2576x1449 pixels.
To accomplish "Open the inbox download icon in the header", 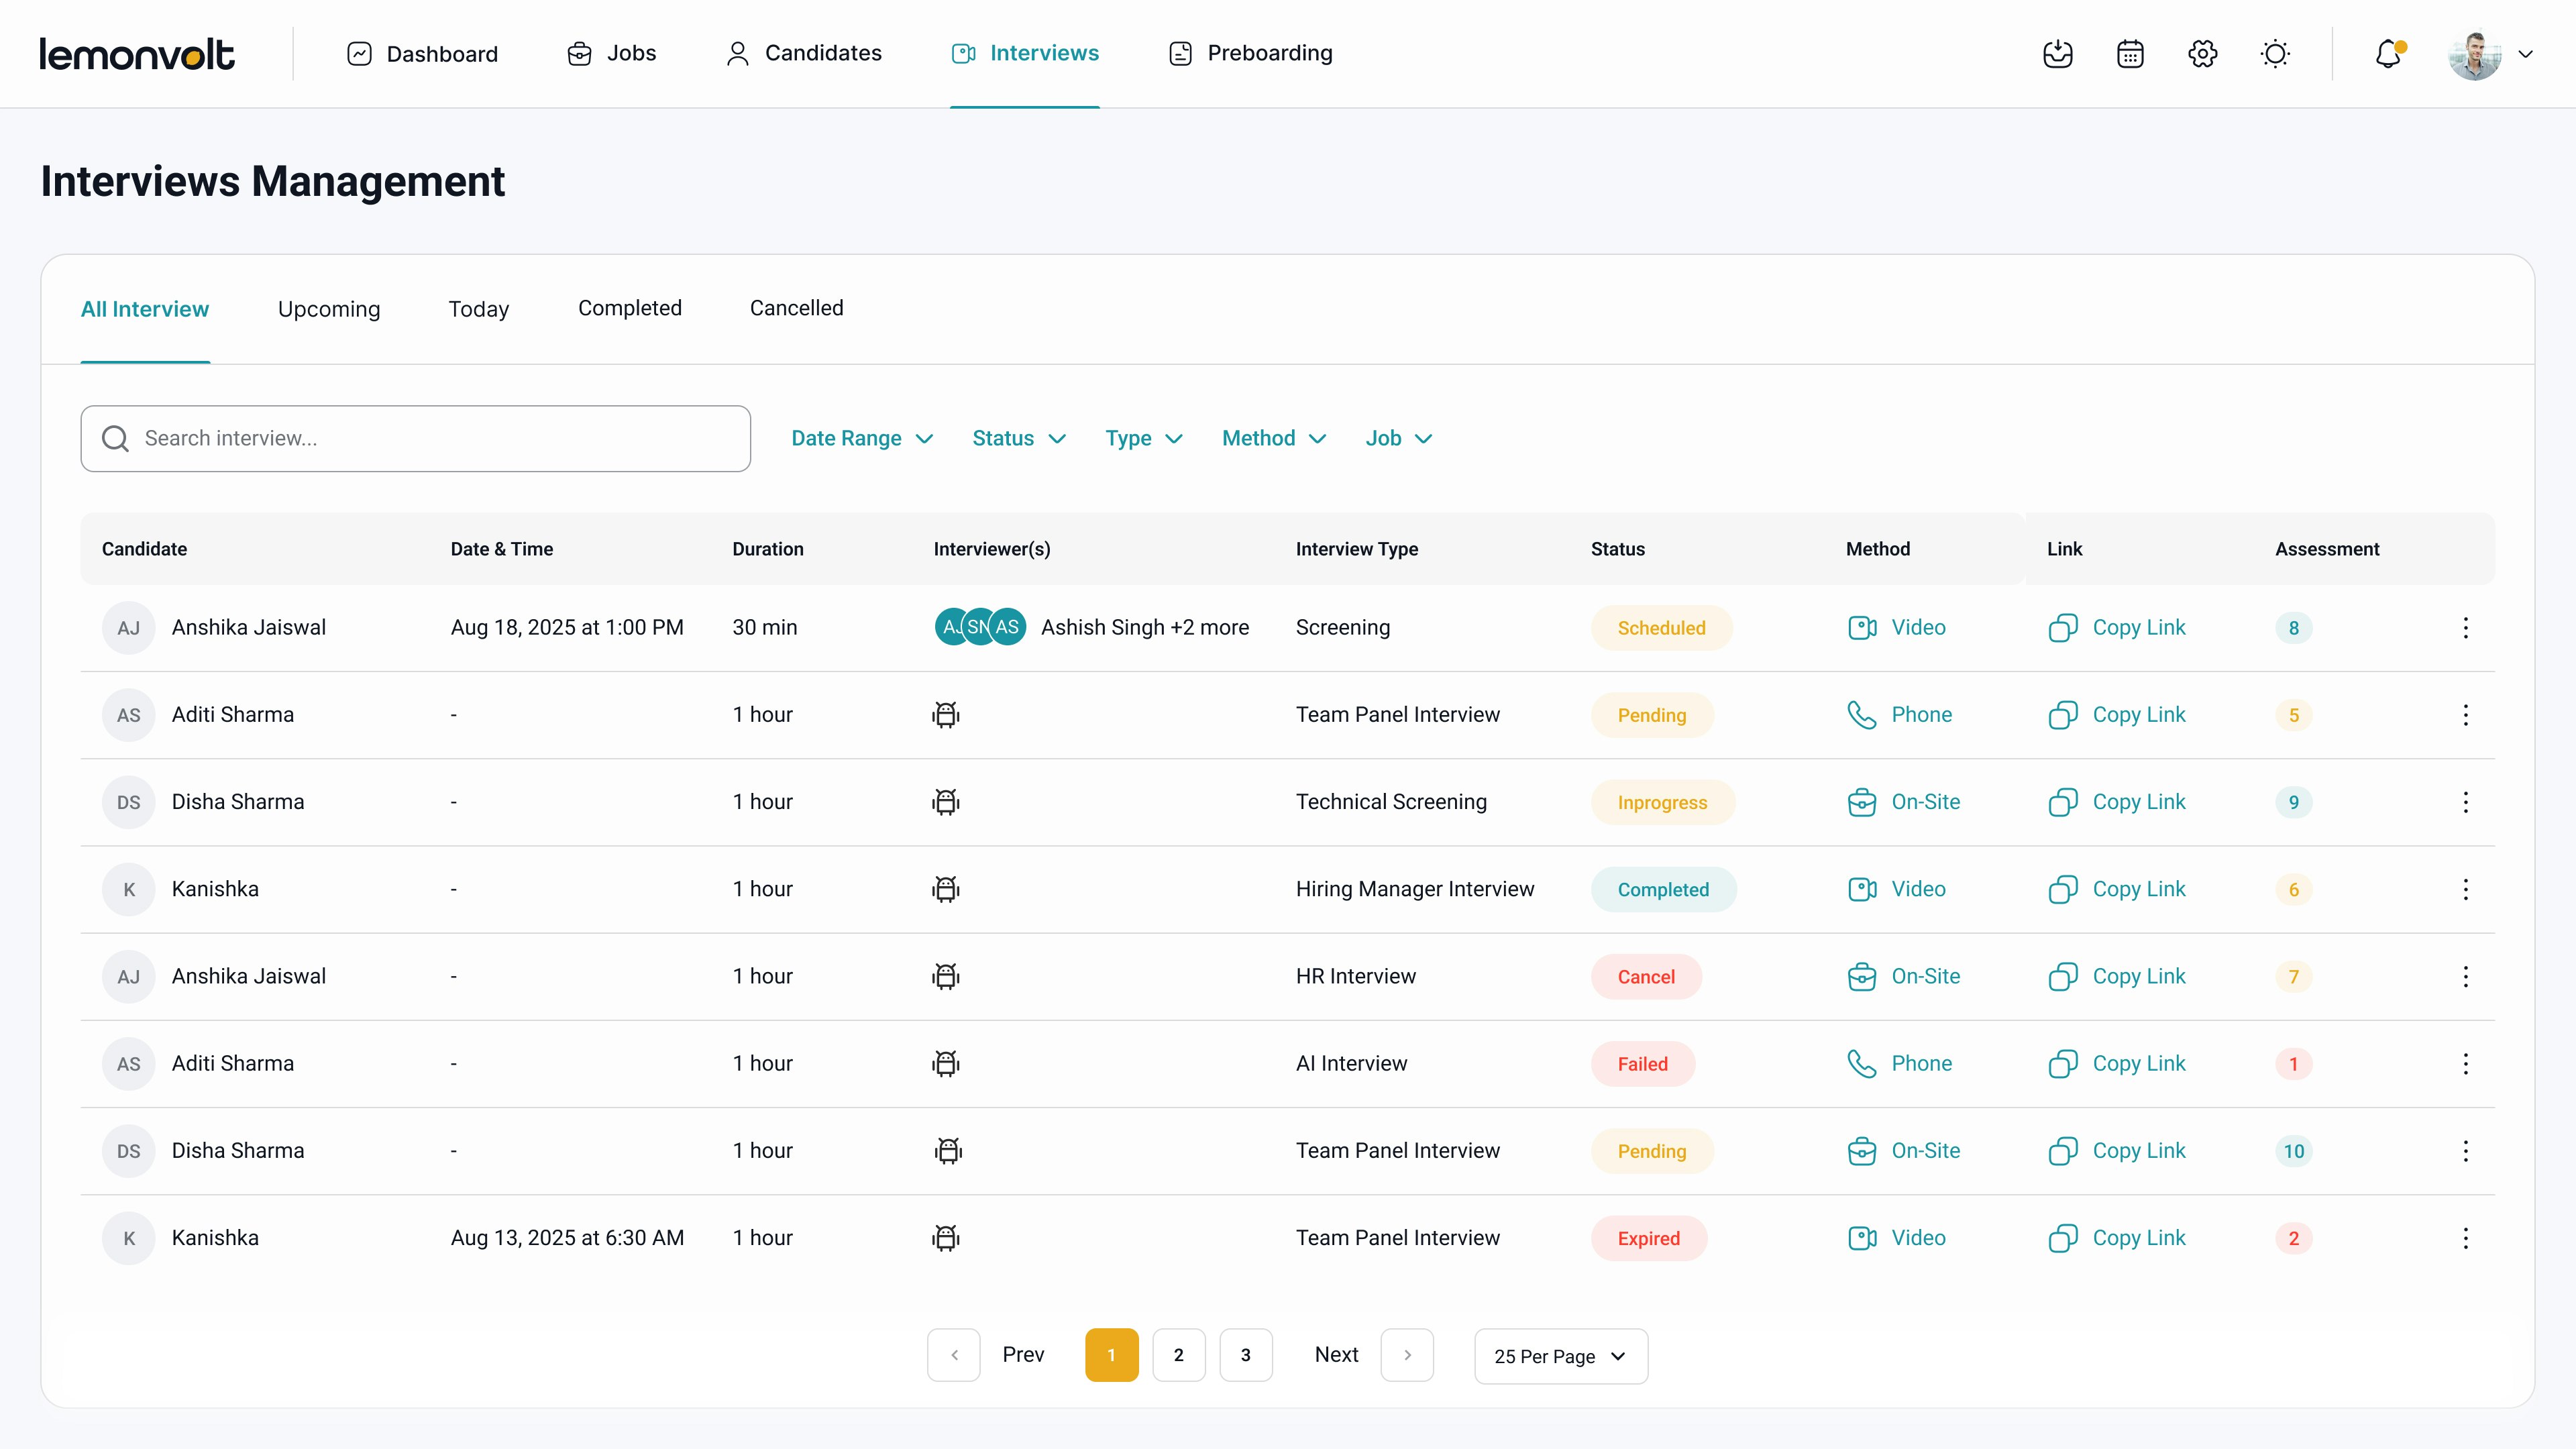I will click(2057, 54).
